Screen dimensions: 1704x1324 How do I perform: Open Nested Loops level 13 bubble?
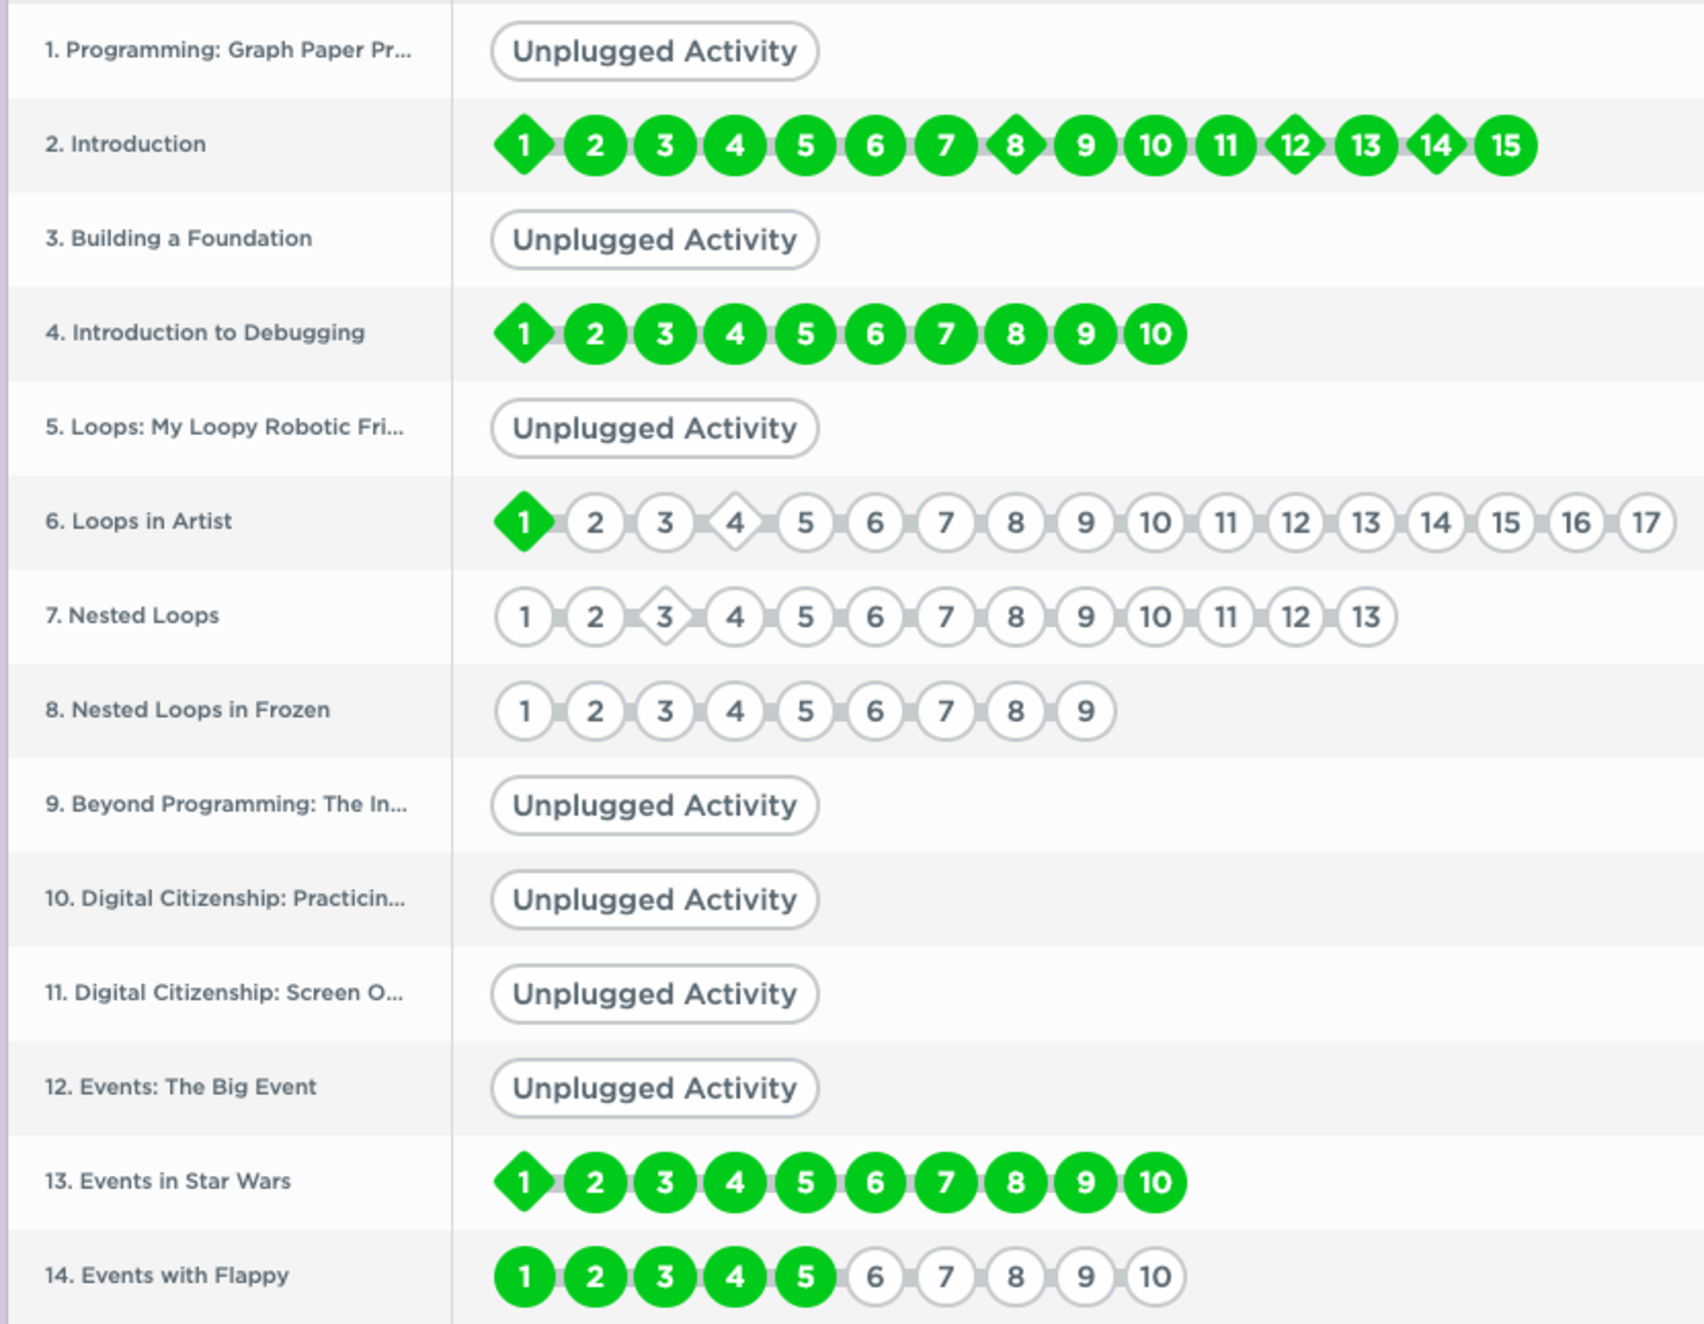click(1365, 616)
